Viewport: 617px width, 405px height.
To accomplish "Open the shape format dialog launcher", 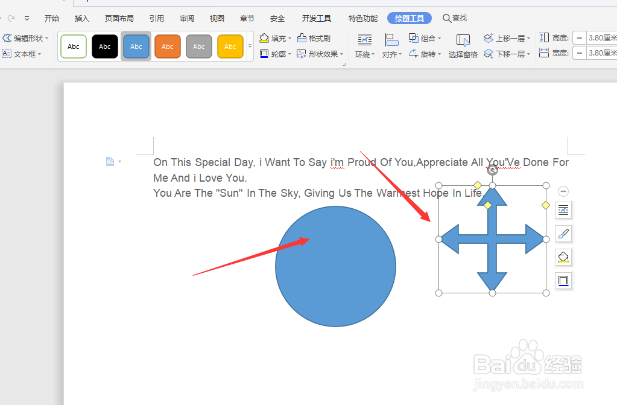I will coord(344,64).
